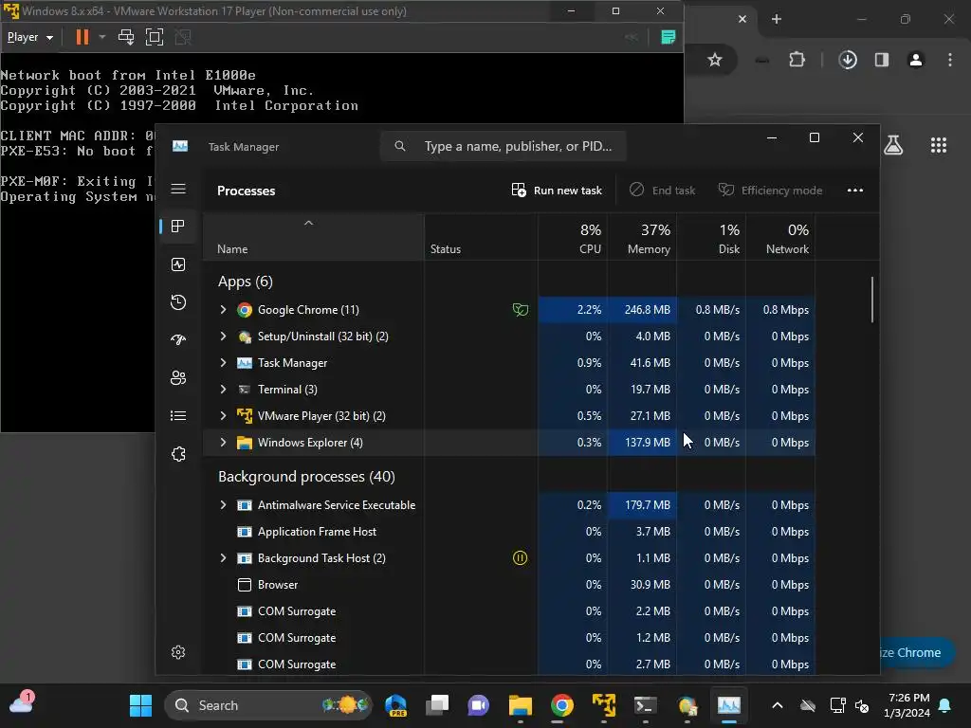Click Run new task button
This screenshot has height=728, width=971.
(x=557, y=190)
